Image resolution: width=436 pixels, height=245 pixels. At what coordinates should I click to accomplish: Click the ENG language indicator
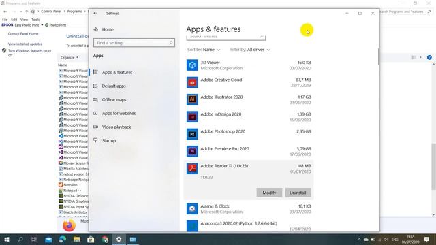click(x=395, y=240)
